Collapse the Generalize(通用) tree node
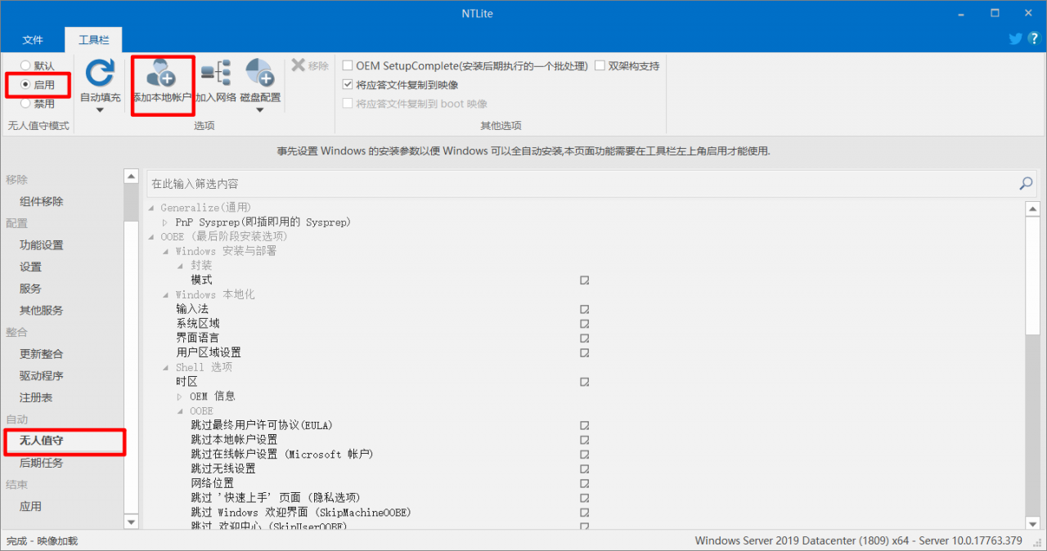The height and width of the screenshot is (551, 1047). tap(151, 208)
